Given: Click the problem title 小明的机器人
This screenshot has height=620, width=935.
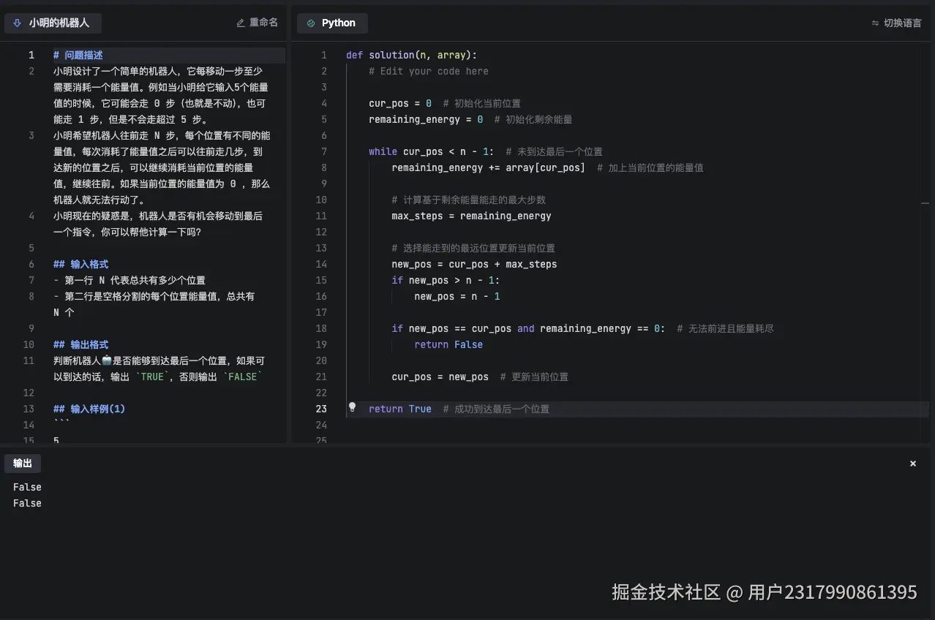Looking at the screenshot, I should coord(59,23).
